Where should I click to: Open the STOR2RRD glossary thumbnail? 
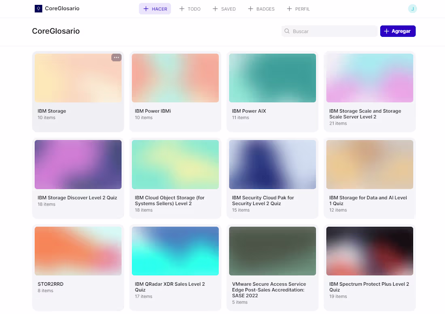click(x=78, y=251)
